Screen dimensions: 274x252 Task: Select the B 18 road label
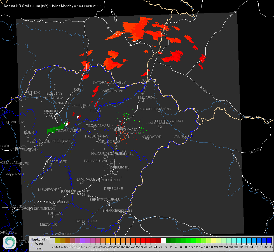pyautogui.click(x=107, y=25)
